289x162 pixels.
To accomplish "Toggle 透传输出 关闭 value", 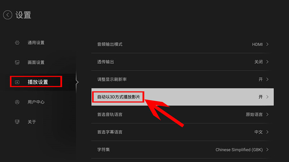I will pyautogui.click(x=258, y=62).
